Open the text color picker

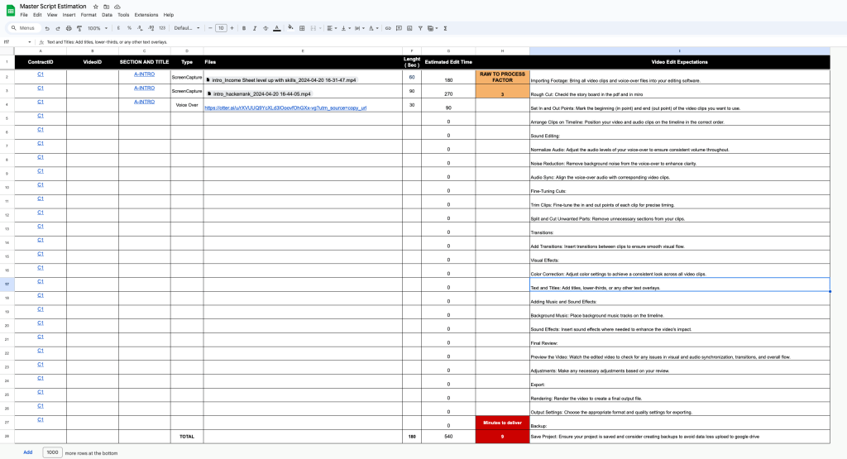[x=276, y=28]
